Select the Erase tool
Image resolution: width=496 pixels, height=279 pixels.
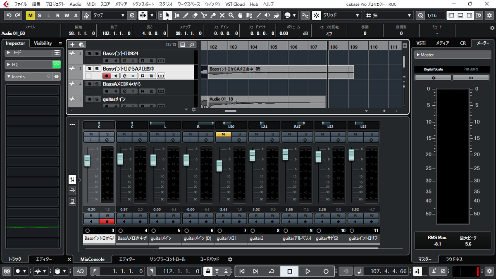coord(195,15)
